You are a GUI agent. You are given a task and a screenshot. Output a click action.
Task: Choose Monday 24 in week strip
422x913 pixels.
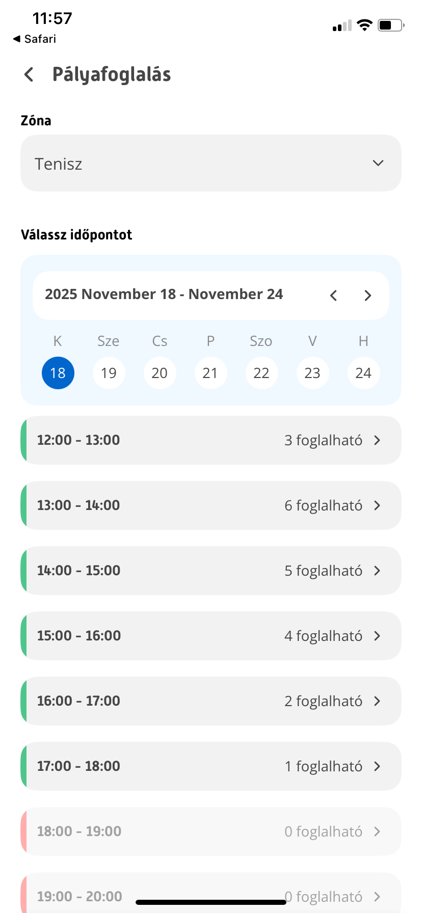[x=363, y=373]
